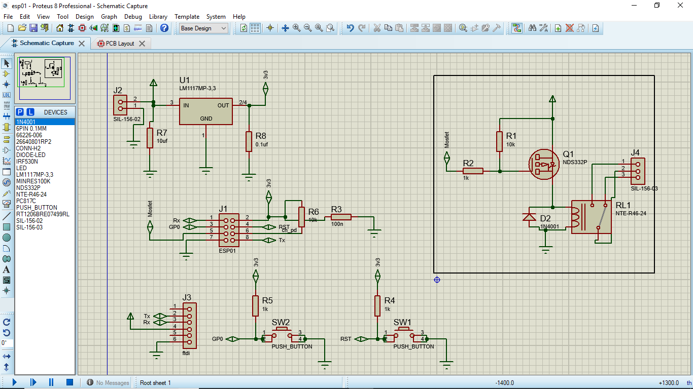Open the 3D Visualizer icon
The height and width of the screenshot is (389, 693).
pos(105,28)
